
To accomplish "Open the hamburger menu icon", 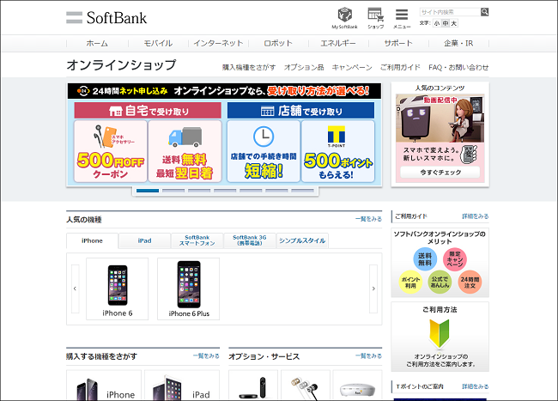I will [x=402, y=18].
